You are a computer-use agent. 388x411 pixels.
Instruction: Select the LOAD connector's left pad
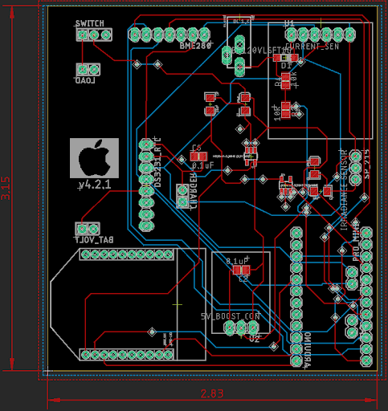(83, 70)
